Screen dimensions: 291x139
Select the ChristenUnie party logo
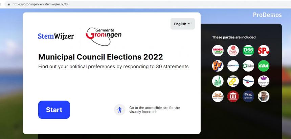tap(233, 66)
